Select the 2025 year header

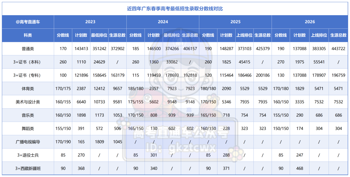(235, 22)
